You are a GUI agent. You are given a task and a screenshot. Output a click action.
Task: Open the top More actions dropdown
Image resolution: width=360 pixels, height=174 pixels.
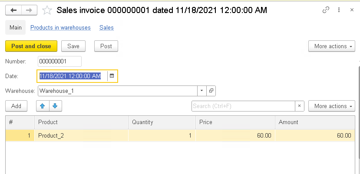click(x=332, y=46)
